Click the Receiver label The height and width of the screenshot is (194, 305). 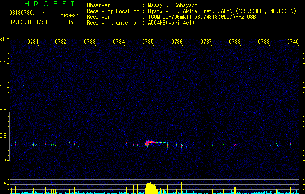pos(98,17)
